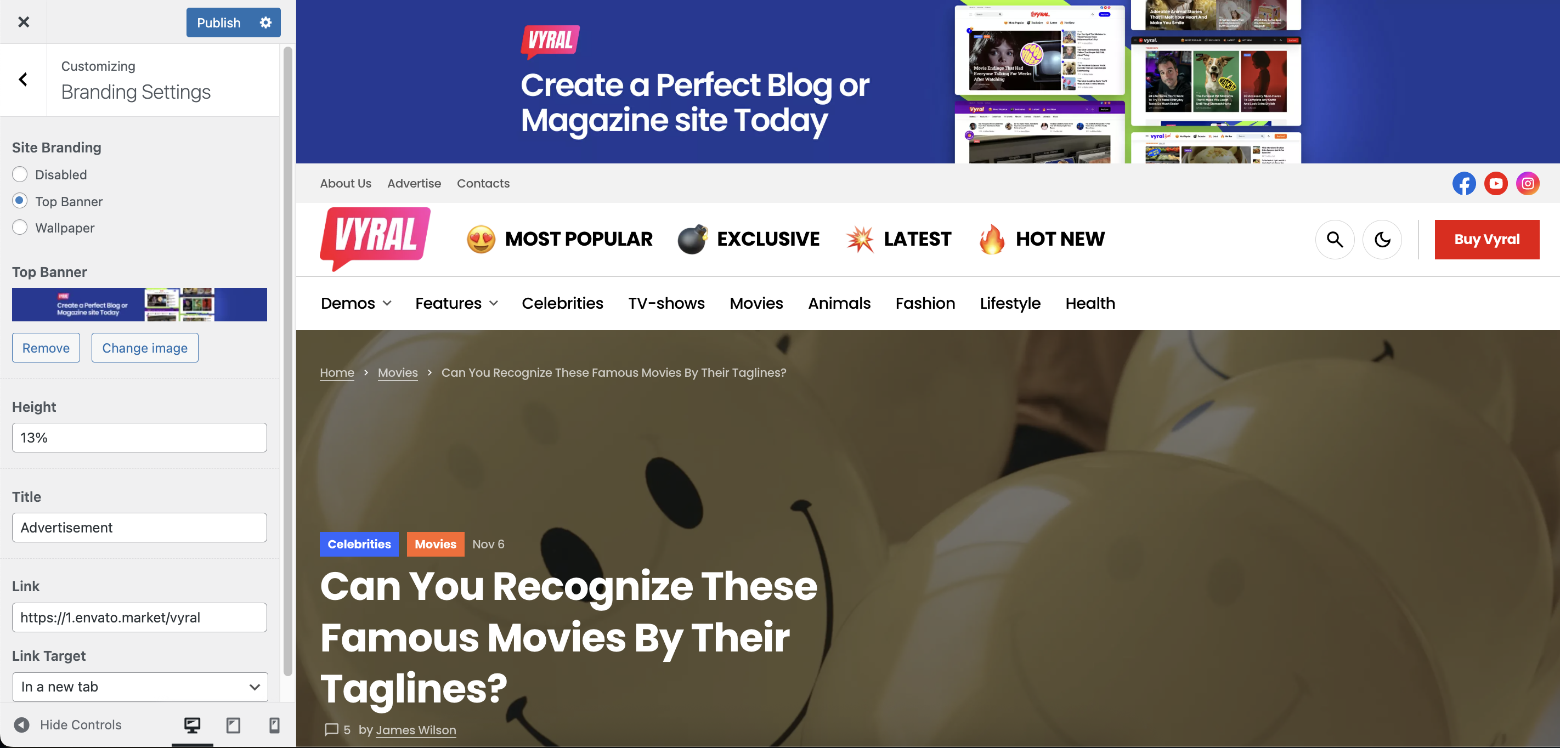Expand the Demos menu

[356, 303]
